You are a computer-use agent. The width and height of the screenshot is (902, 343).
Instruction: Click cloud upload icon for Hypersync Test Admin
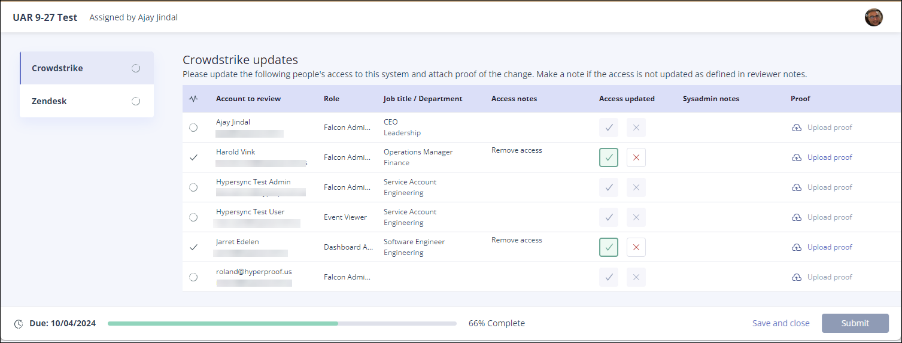(x=797, y=187)
